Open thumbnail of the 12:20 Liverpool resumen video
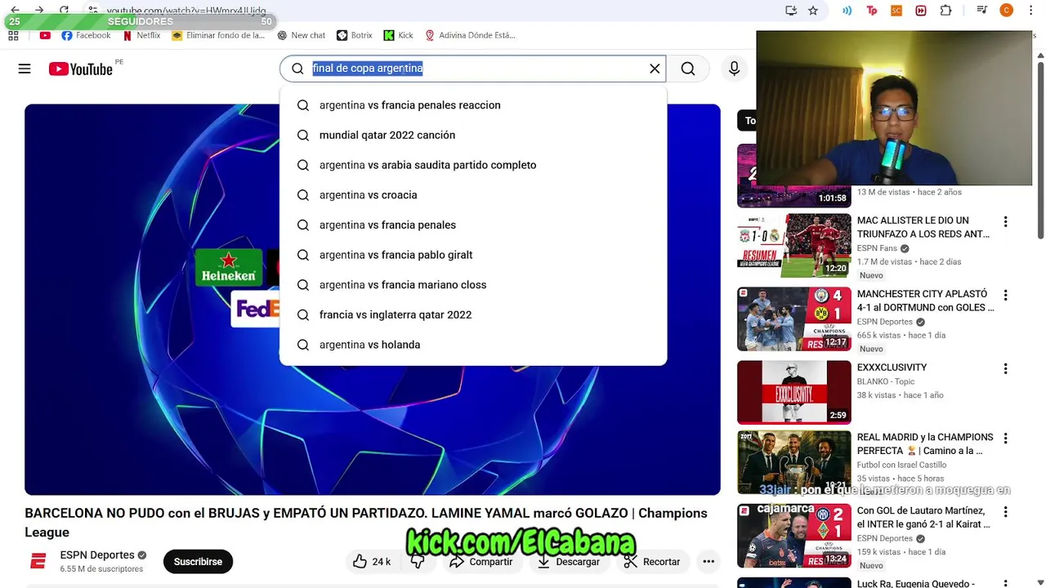This screenshot has height=588, width=1046. [x=794, y=246]
